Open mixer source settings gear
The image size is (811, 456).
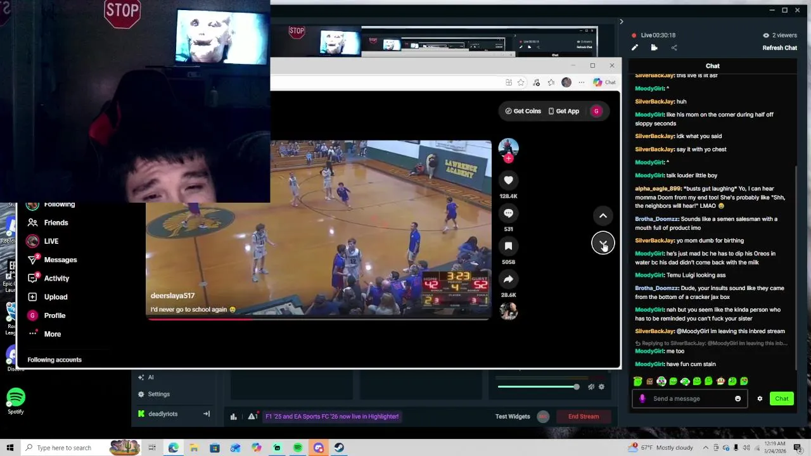(x=601, y=387)
